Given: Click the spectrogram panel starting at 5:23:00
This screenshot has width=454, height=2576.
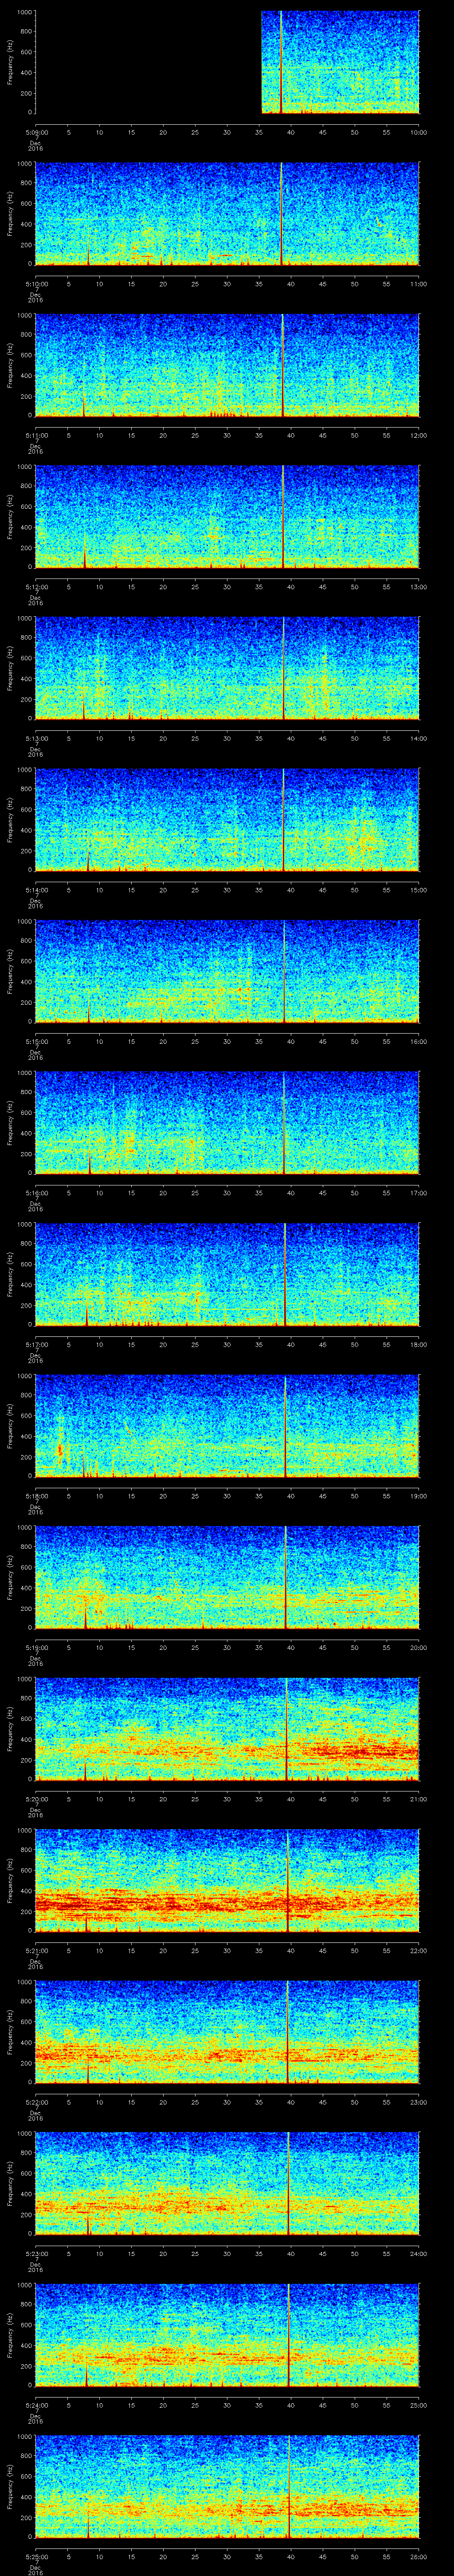Looking at the screenshot, I should tap(227, 2184).
